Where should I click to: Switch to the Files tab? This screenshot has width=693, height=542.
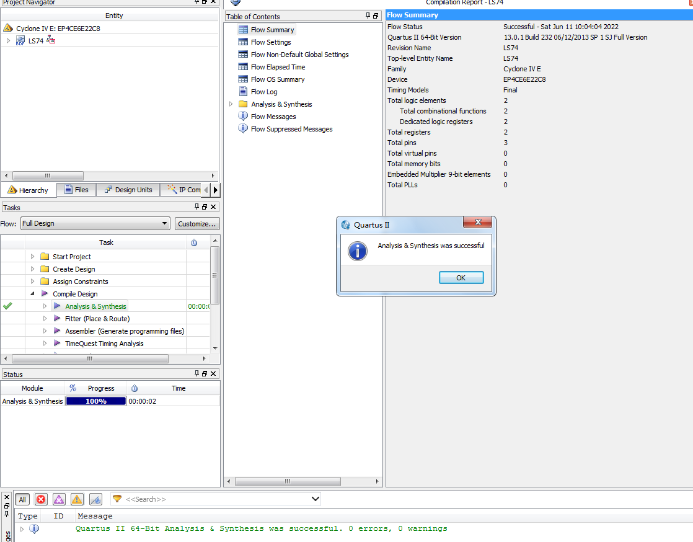pyautogui.click(x=76, y=190)
